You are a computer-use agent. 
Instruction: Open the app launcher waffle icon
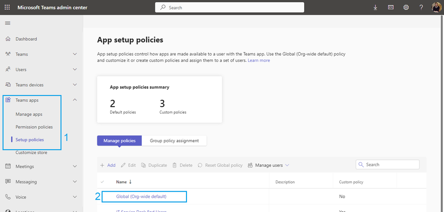click(x=7, y=8)
